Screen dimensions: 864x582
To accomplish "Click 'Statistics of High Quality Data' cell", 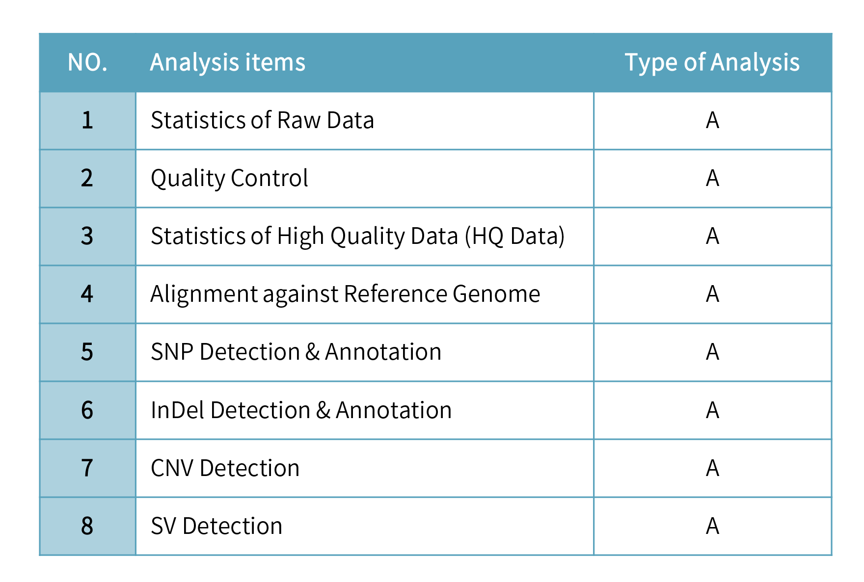I will pyautogui.click(x=357, y=237).
